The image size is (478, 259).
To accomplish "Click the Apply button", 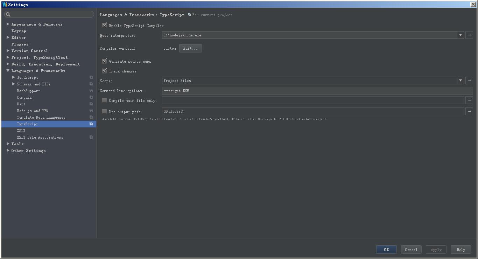I will click(x=436, y=250).
